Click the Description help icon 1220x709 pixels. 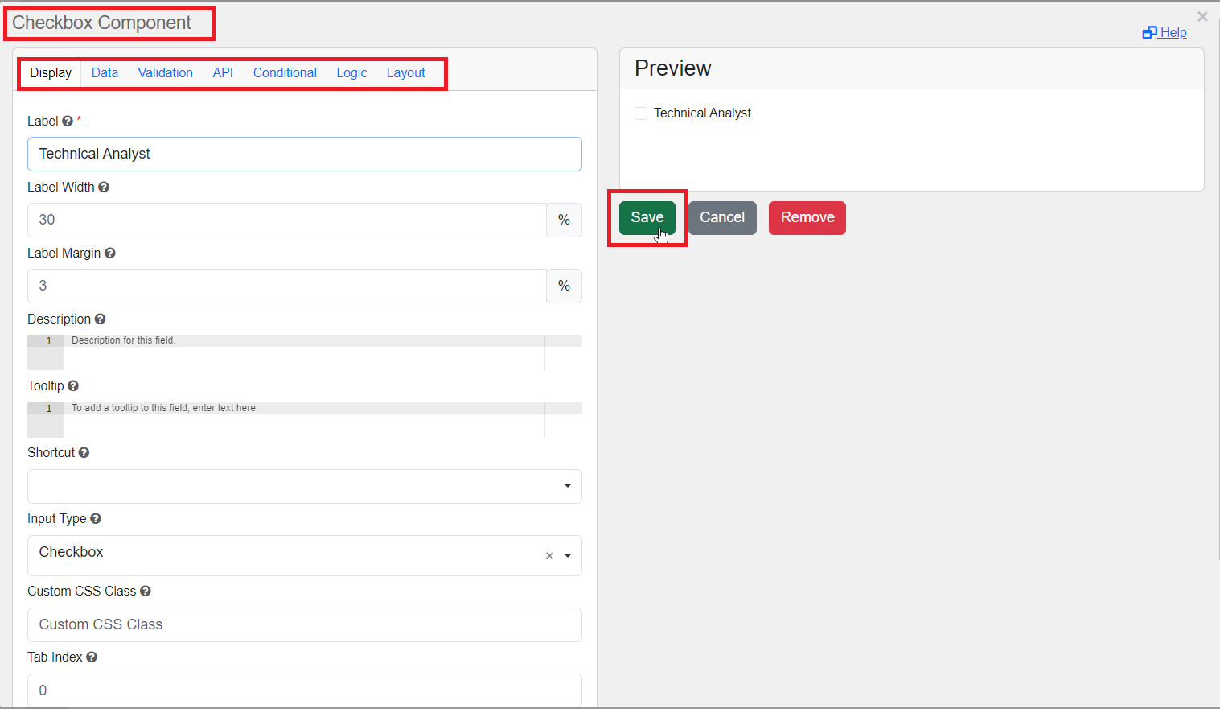pyautogui.click(x=100, y=319)
